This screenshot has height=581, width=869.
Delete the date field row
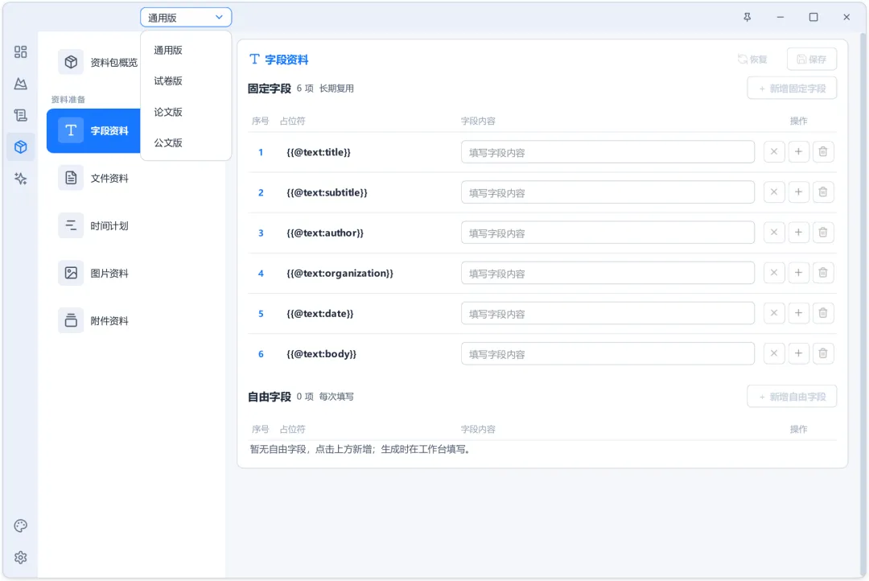[823, 313]
